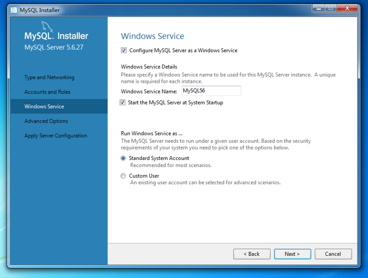Click the Windows Service Details label
The height and width of the screenshot is (278, 368).
(149, 67)
